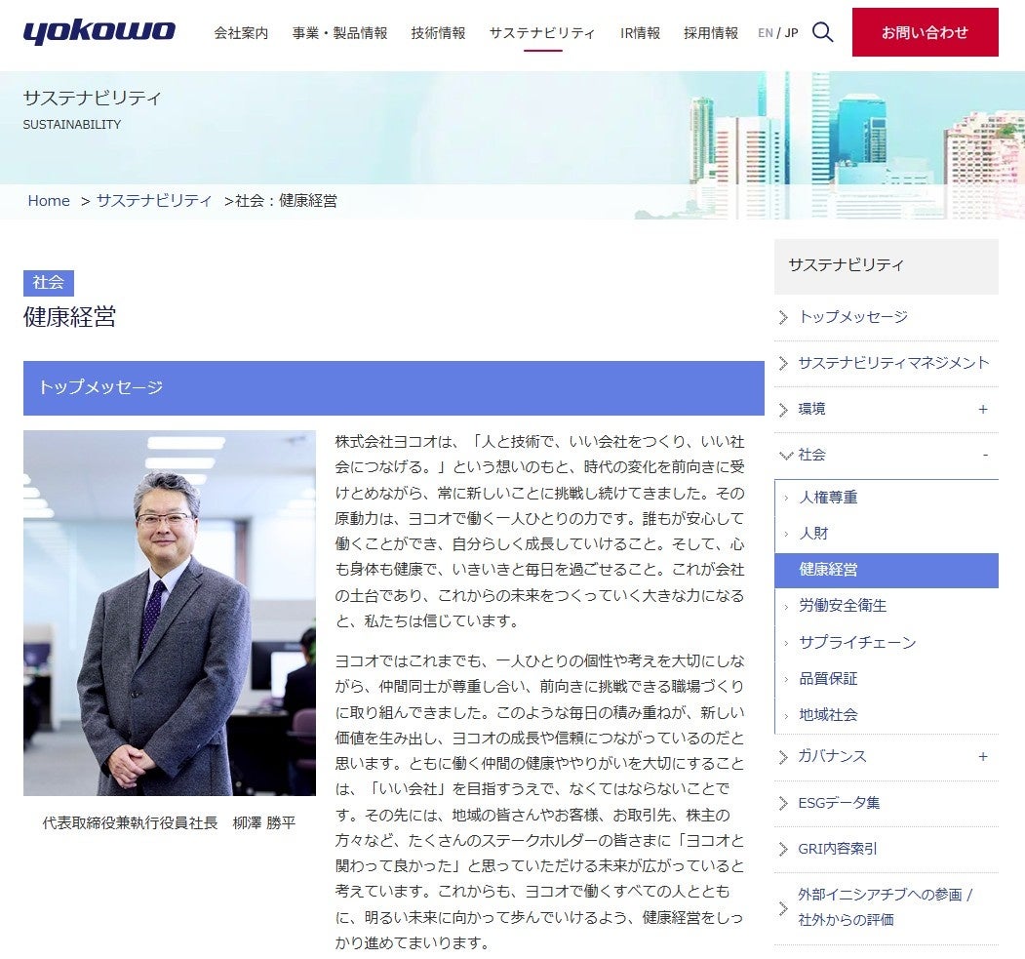Click chevron icon beside ガバナンス
Screen dimensions: 1025x959
click(x=783, y=757)
